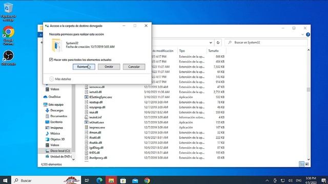Select the file ifsutil.dll

95,137
